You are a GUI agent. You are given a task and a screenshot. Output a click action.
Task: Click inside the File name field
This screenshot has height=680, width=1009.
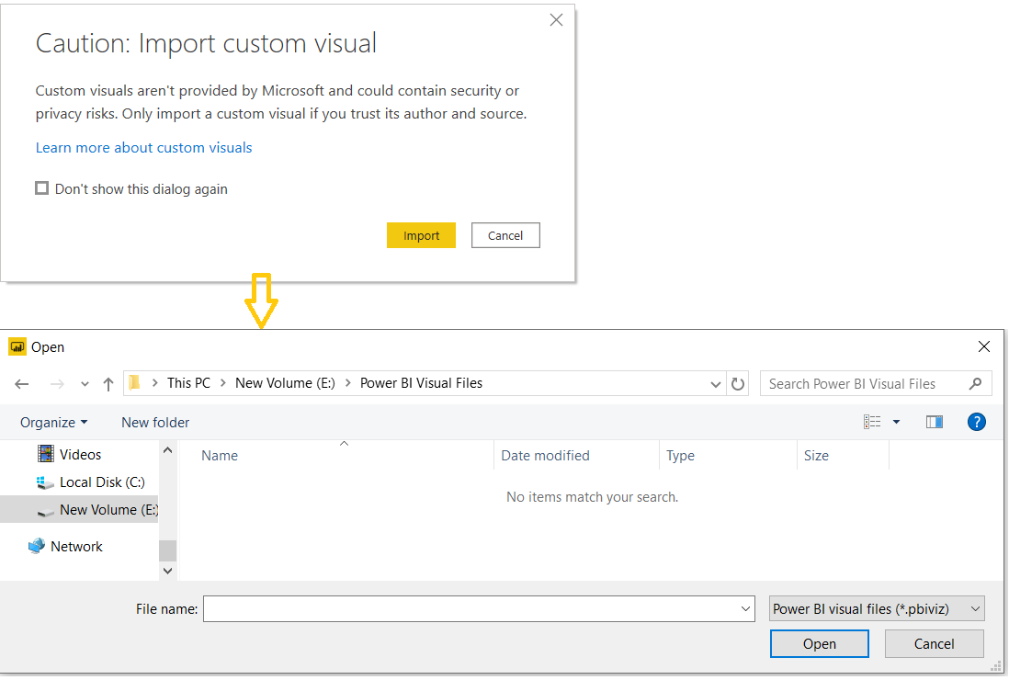click(x=459, y=608)
